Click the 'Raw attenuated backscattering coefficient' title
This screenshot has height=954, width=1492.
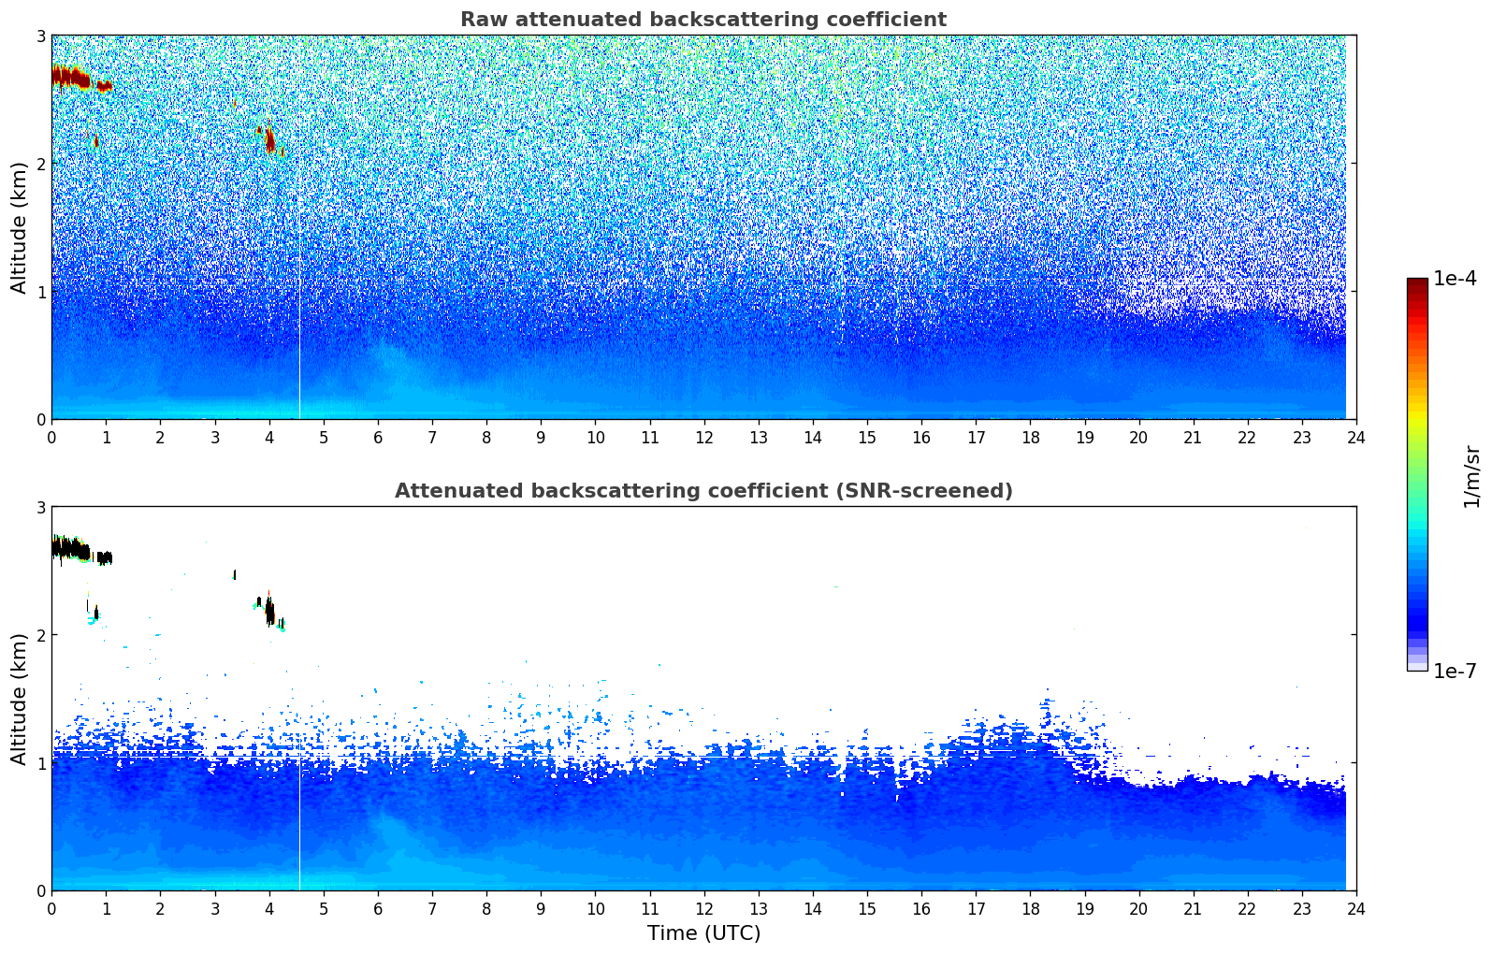(x=703, y=20)
